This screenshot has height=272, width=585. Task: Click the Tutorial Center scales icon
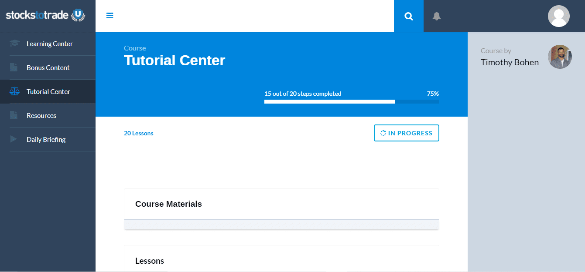tap(15, 91)
